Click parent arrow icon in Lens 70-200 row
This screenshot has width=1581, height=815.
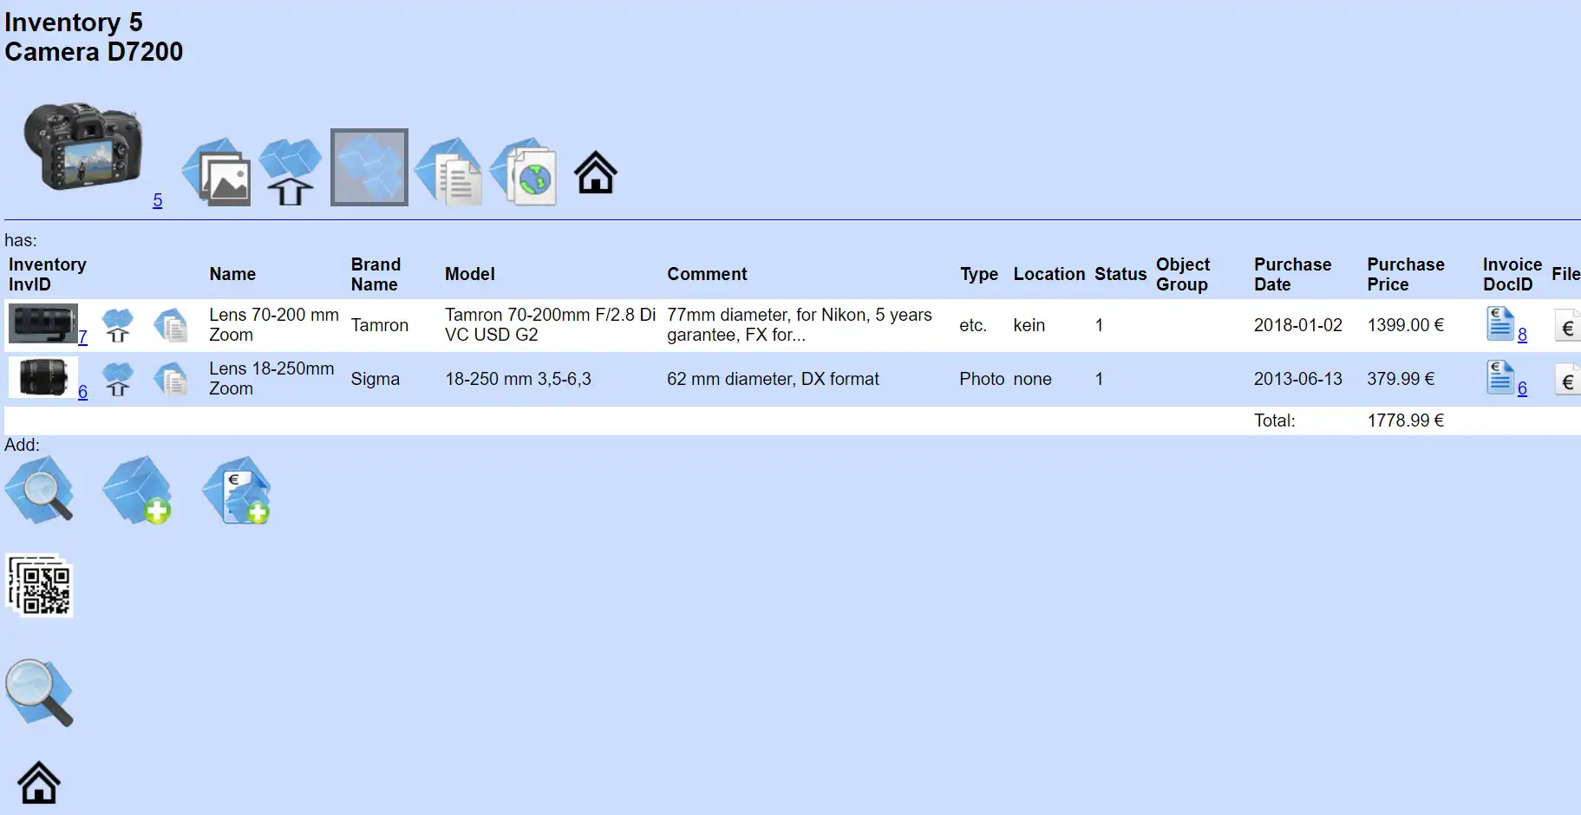(117, 325)
